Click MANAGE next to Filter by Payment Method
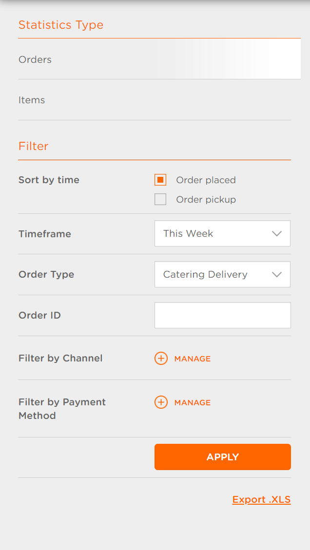Screen dimensions: 310x550 pyautogui.click(x=193, y=402)
